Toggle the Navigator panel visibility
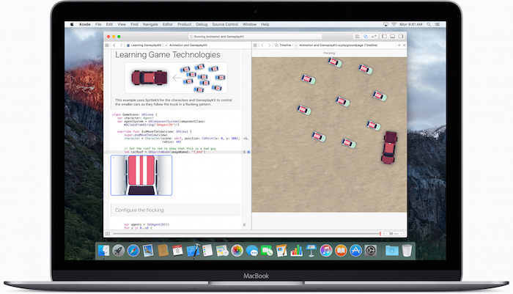Image resolution: width=513 pixels, height=294 pixels. click(385, 37)
